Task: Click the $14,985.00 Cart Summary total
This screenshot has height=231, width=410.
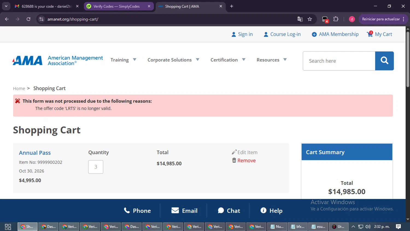Action: (347, 191)
